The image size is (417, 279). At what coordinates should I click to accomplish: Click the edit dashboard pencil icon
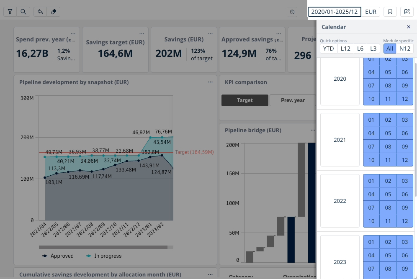407,12
